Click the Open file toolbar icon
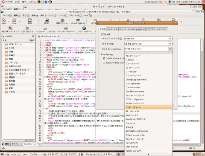This screenshot has height=156, width=205. click(15, 21)
